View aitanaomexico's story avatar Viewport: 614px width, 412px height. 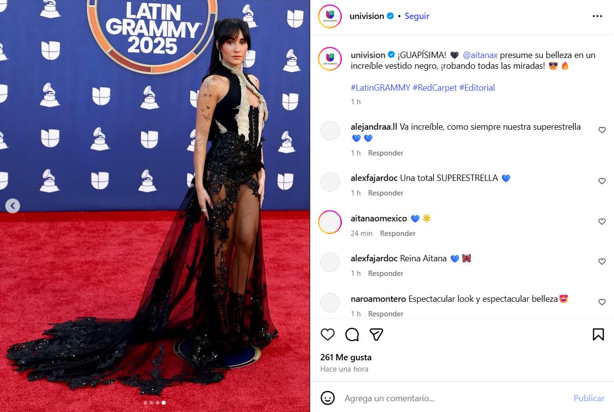coord(330,222)
